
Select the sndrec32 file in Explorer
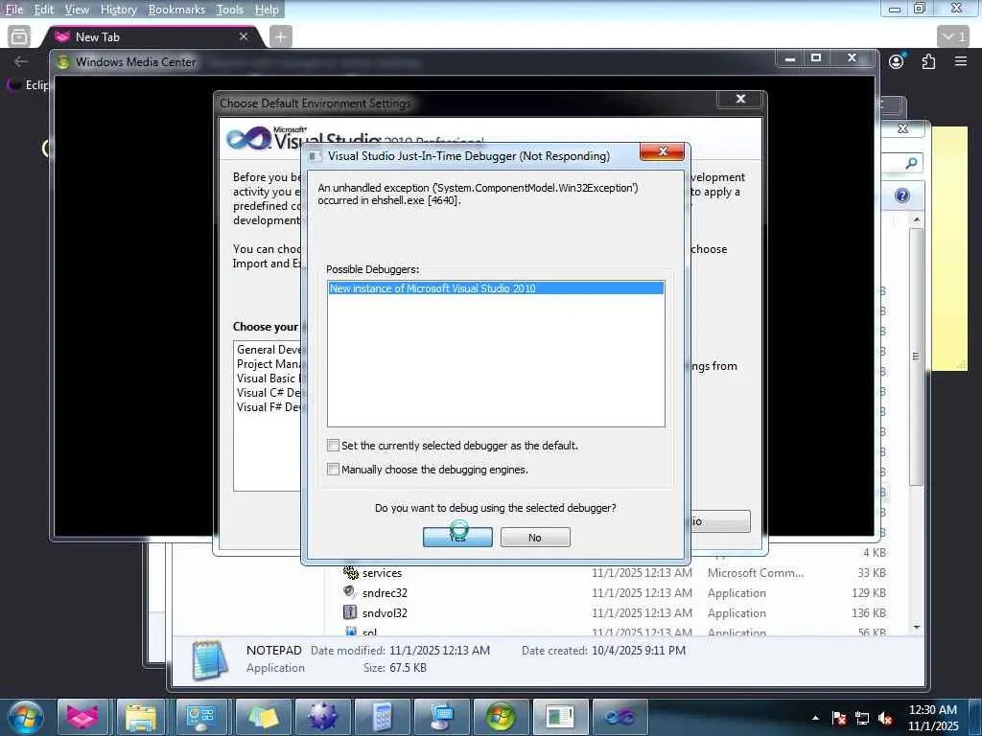[385, 592]
